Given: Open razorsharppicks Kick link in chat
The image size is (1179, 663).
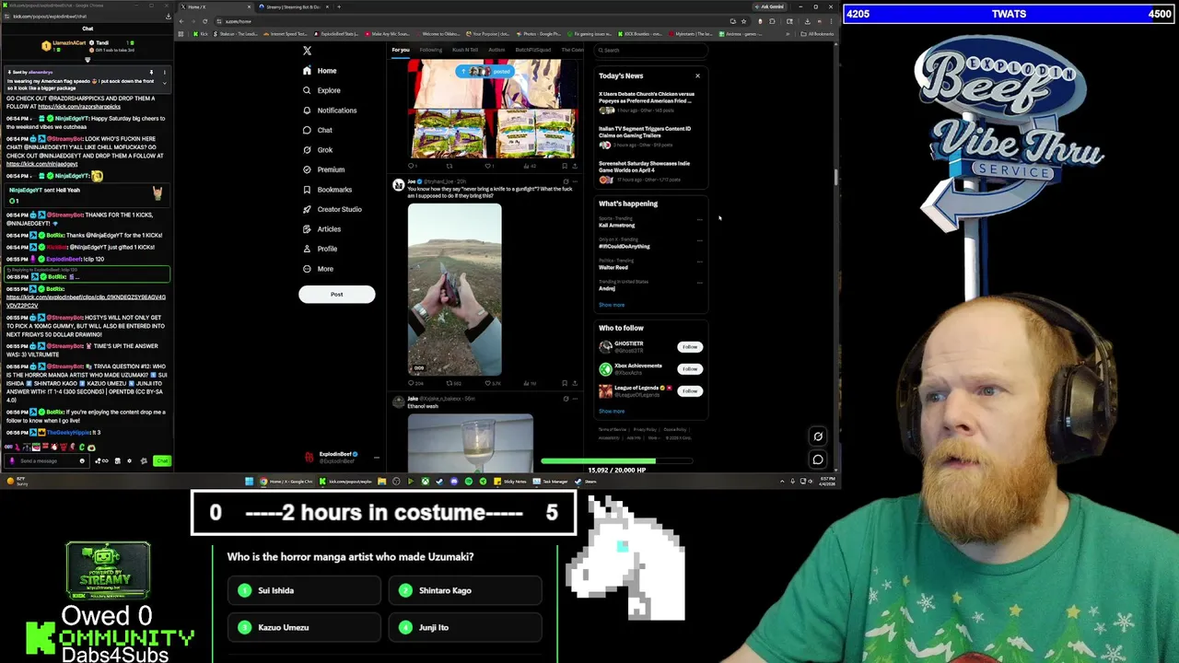Looking at the screenshot, I should [x=79, y=107].
